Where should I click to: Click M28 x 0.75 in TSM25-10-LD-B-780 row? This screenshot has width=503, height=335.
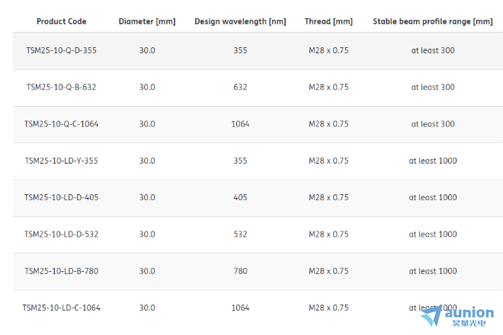pyautogui.click(x=328, y=271)
